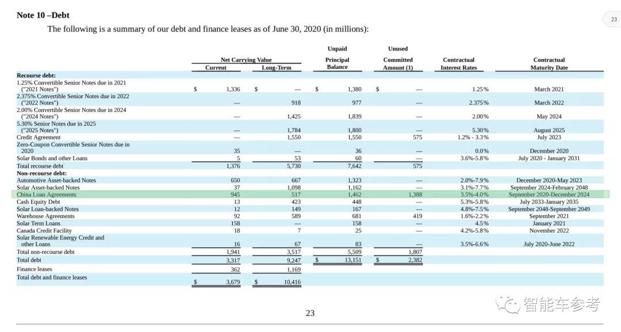Viewport: 621px width, 332px height.
Task: Click the WeChat logo watermark icon
Action: click(508, 304)
